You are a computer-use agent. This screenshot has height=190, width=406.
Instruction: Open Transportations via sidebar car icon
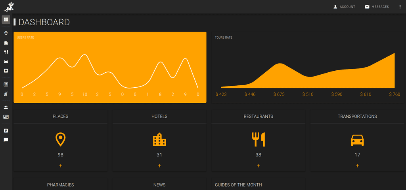[x=6, y=61]
